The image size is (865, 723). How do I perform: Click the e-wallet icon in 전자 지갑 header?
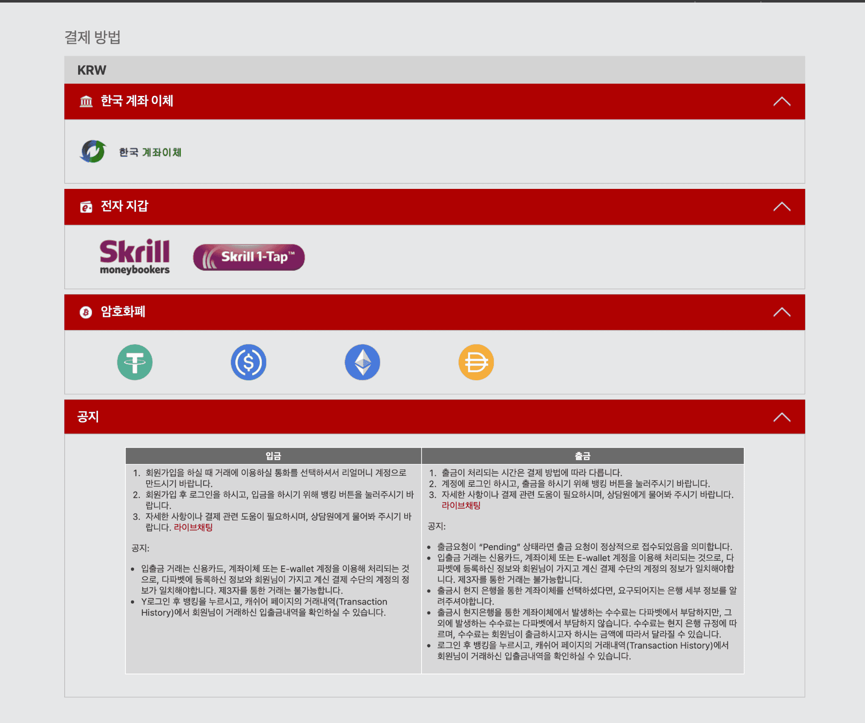86,207
